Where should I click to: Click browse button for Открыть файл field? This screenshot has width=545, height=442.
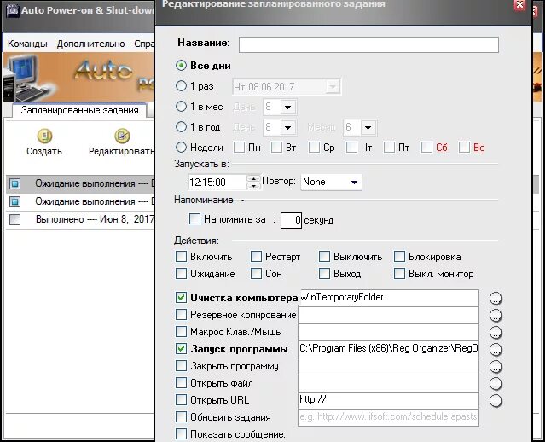pyautogui.click(x=496, y=384)
